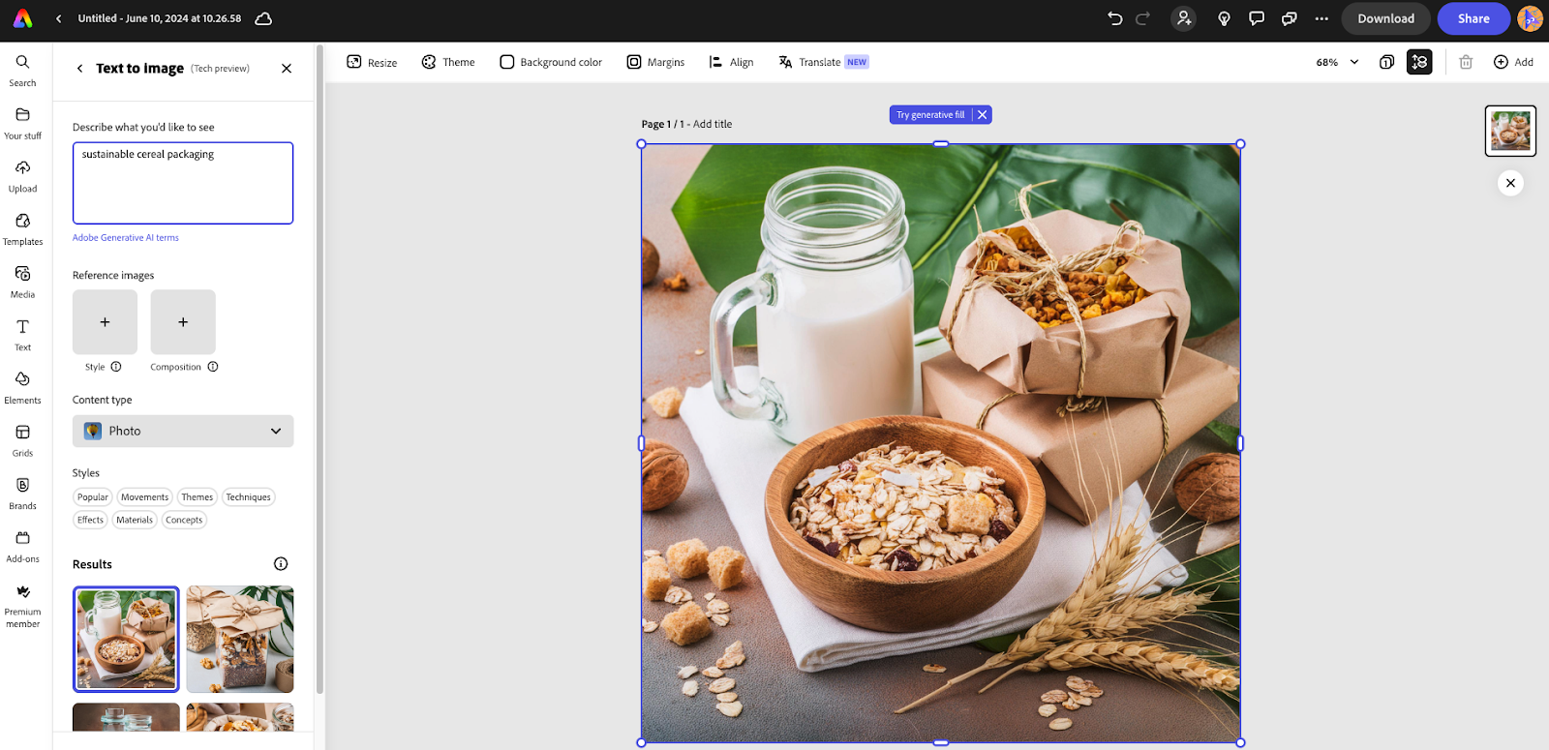Redo the last action

(x=1142, y=18)
